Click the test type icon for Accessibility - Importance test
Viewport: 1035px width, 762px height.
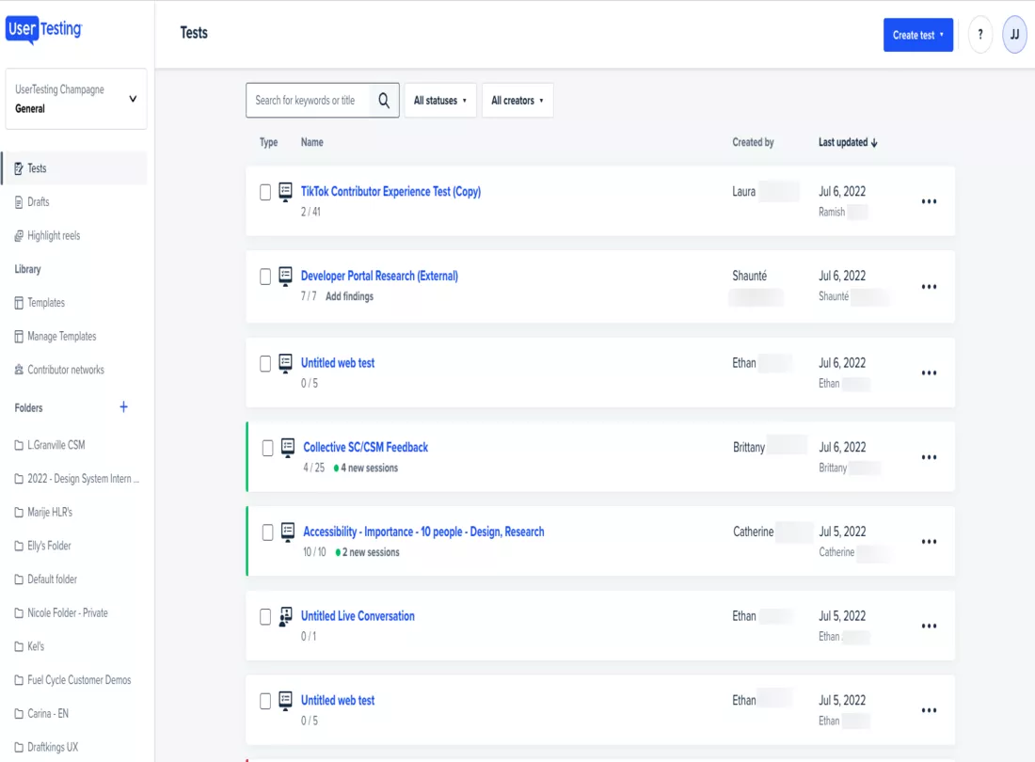tap(288, 532)
